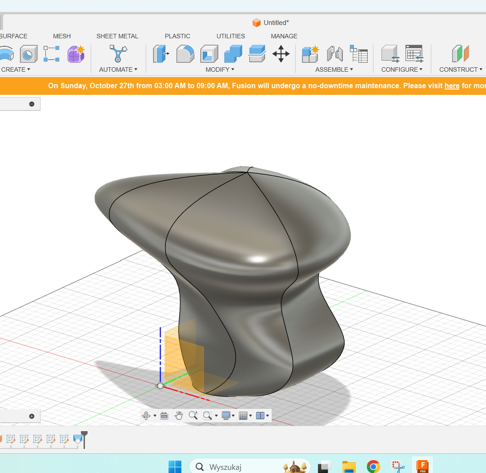Open Display Settings monitor icon
Image resolution: width=486 pixels, height=473 pixels.
226,415
